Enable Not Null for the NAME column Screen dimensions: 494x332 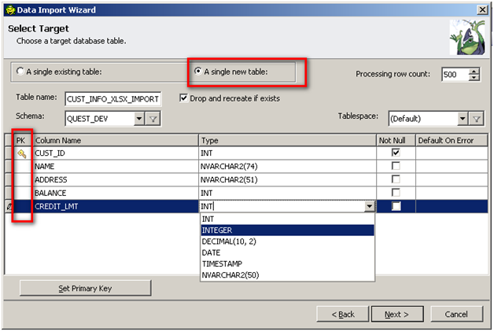pos(395,167)
